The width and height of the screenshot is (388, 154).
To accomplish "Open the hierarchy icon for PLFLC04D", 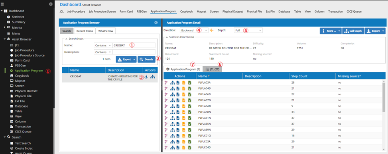I will [x=173, y=147].
